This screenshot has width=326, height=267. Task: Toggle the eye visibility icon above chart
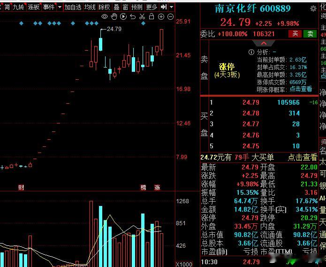[105, 16]
